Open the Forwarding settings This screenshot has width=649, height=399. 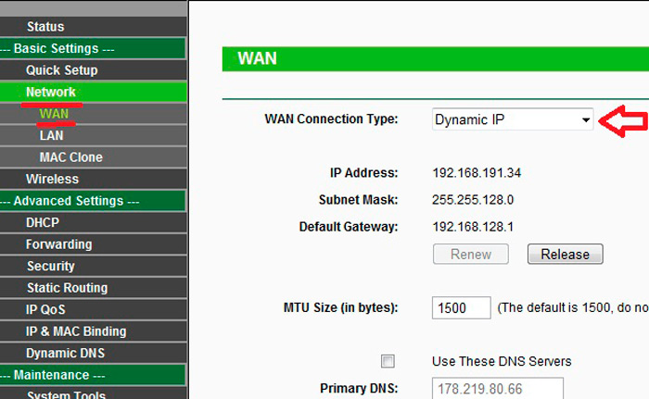pyautogui.click(x=58, y=244)
